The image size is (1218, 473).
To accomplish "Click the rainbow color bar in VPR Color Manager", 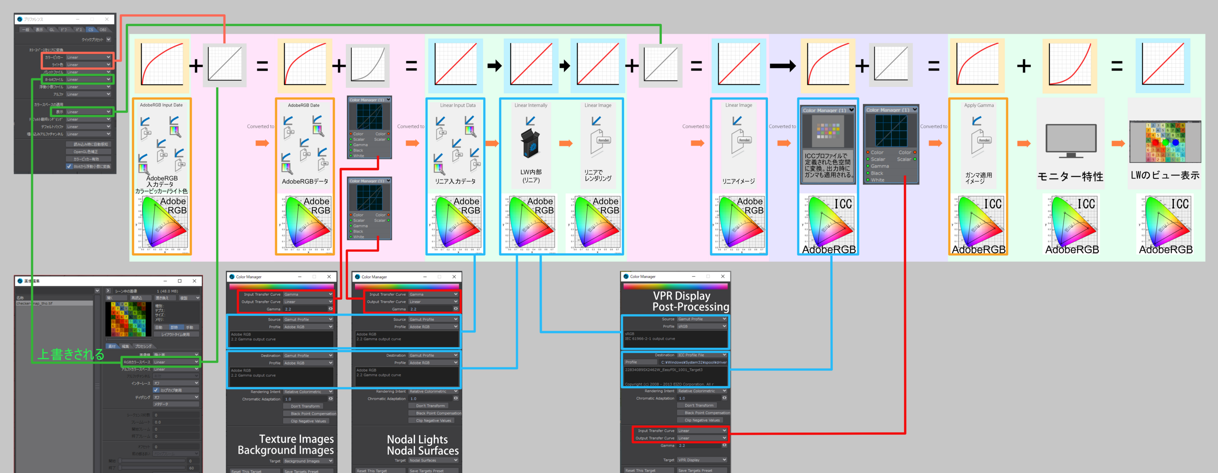I will (675, 286).
